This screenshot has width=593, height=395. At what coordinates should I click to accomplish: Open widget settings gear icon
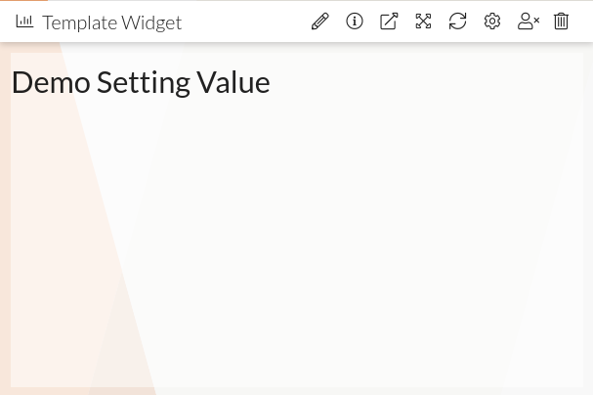tap(492, 22)
